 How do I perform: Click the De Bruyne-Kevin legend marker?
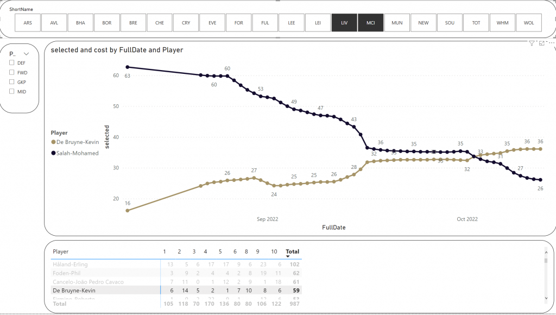[x=53, y=142]
